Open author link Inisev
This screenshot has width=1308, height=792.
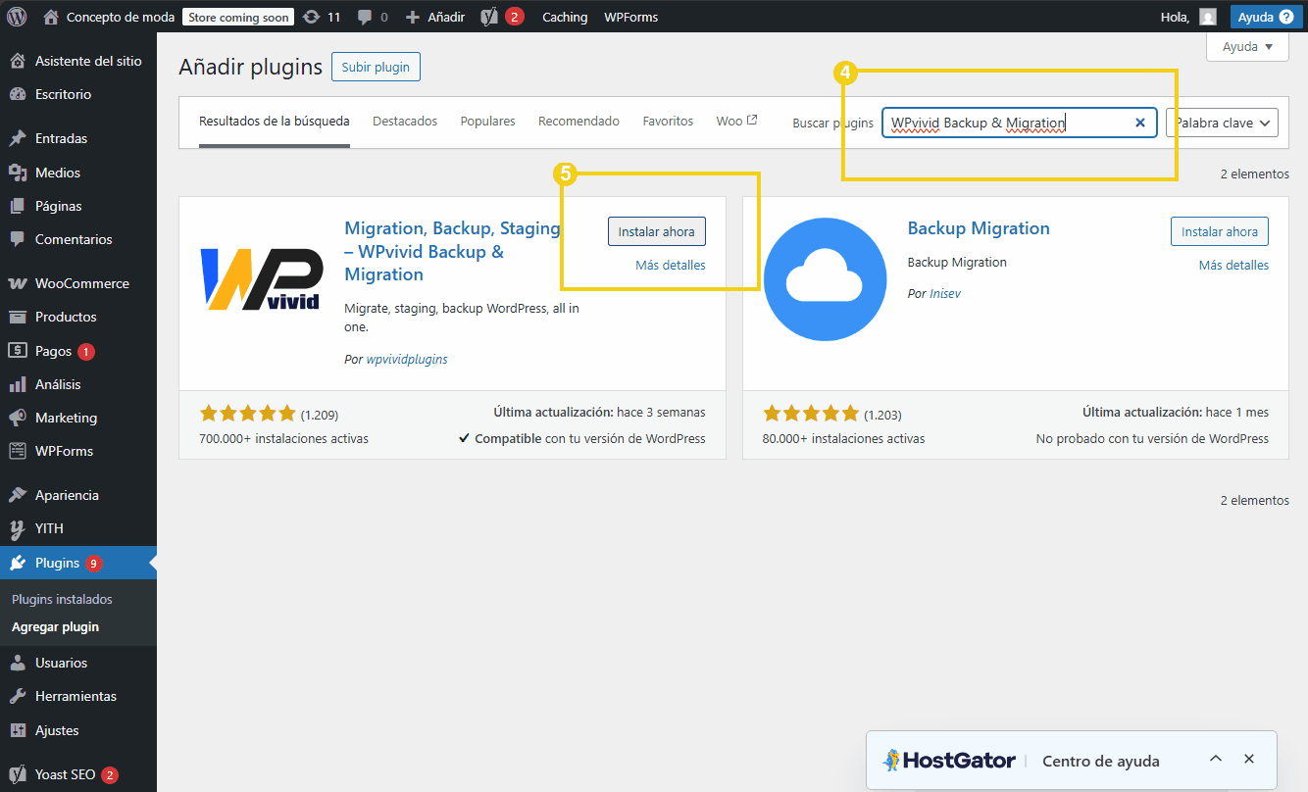[x=945, y=294]
